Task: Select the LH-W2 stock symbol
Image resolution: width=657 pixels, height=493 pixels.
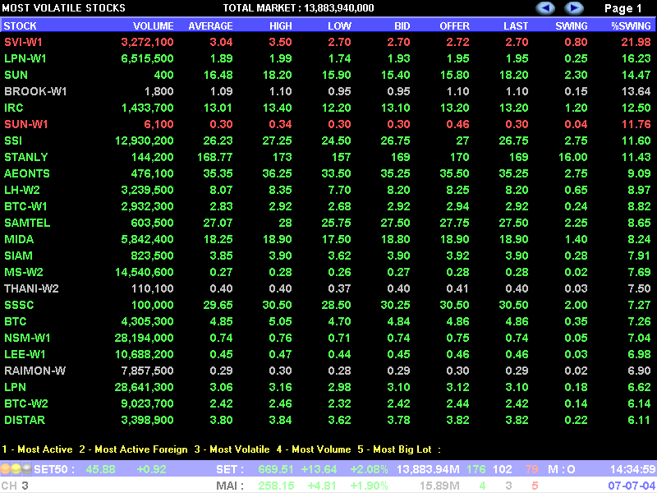Action: 22,190
